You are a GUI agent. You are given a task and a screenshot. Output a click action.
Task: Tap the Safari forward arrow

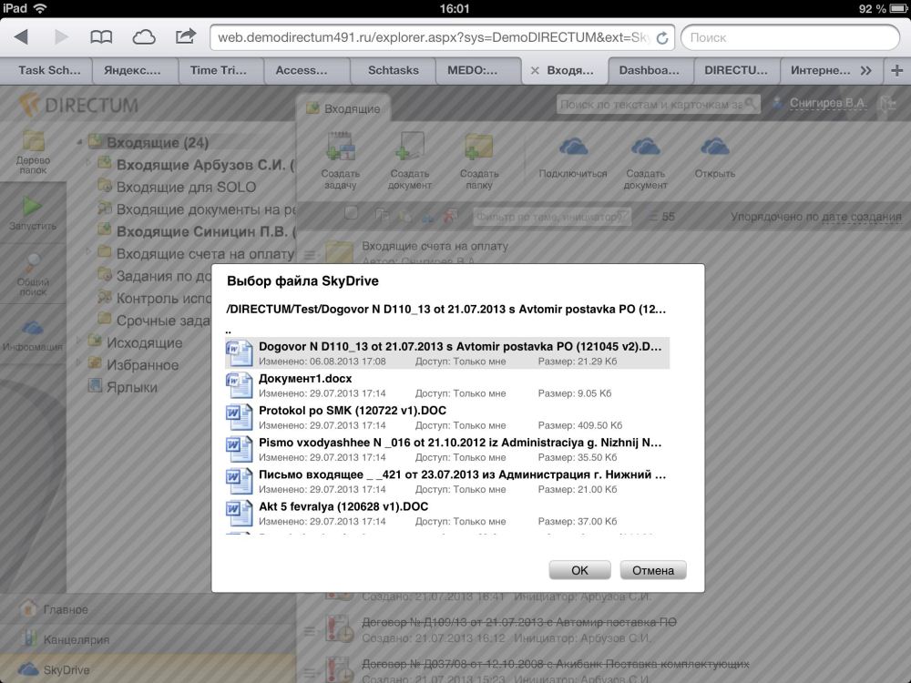[x=61, y=37]
